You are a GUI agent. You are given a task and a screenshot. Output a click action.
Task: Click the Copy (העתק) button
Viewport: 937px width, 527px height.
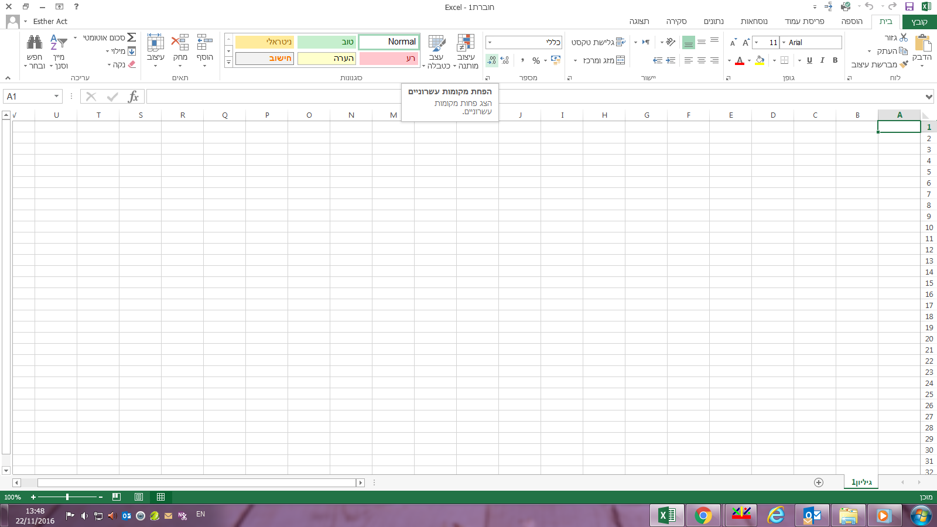point(892,51)
